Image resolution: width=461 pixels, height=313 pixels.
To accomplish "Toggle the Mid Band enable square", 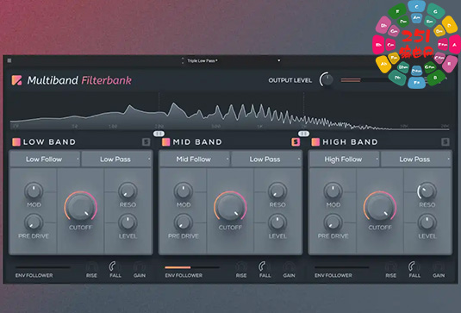I will 165,142.
